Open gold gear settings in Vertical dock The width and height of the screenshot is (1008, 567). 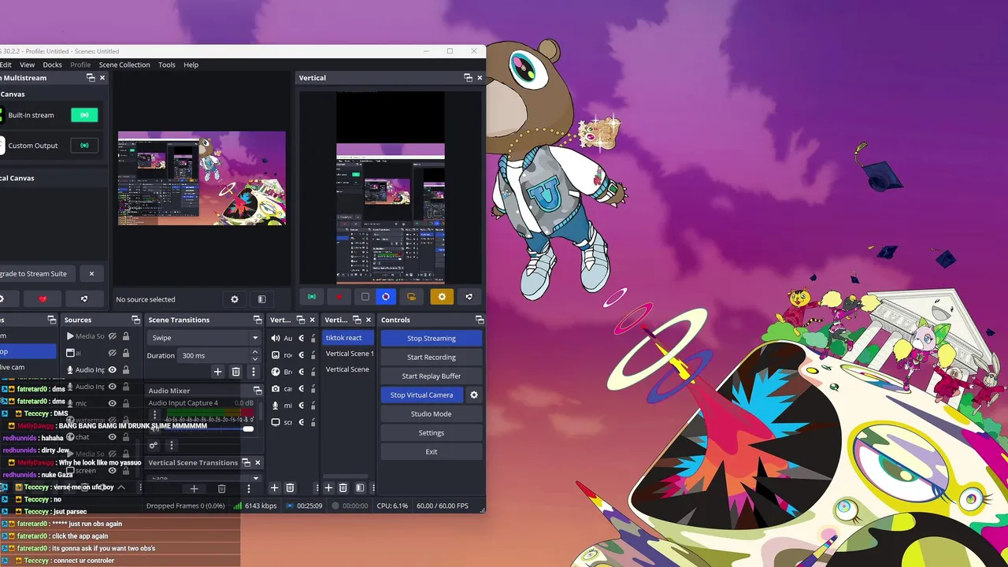[442, 297]
